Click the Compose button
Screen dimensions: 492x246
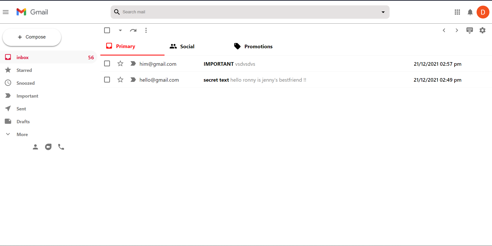tap(32, 37)
